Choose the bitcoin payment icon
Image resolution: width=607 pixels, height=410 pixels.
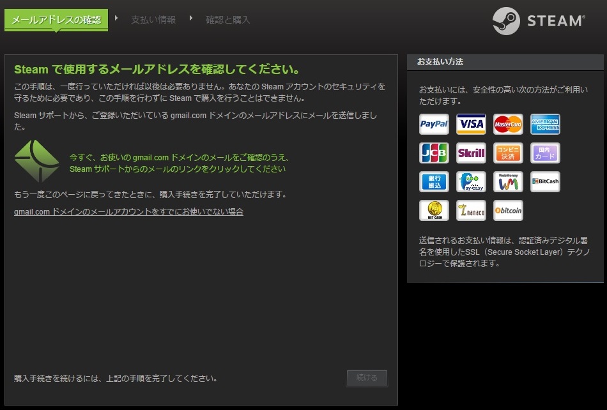508,210
